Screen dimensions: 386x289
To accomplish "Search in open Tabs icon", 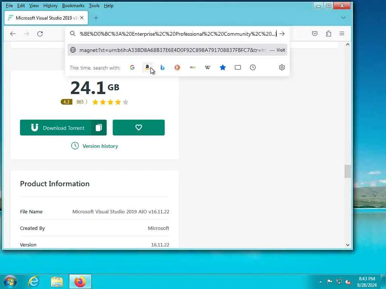I will 238,67.
